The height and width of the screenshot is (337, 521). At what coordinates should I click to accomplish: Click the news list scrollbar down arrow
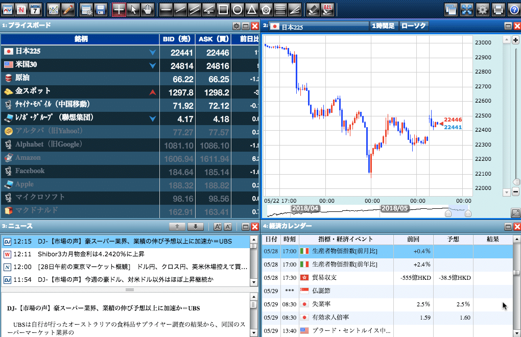253,282
